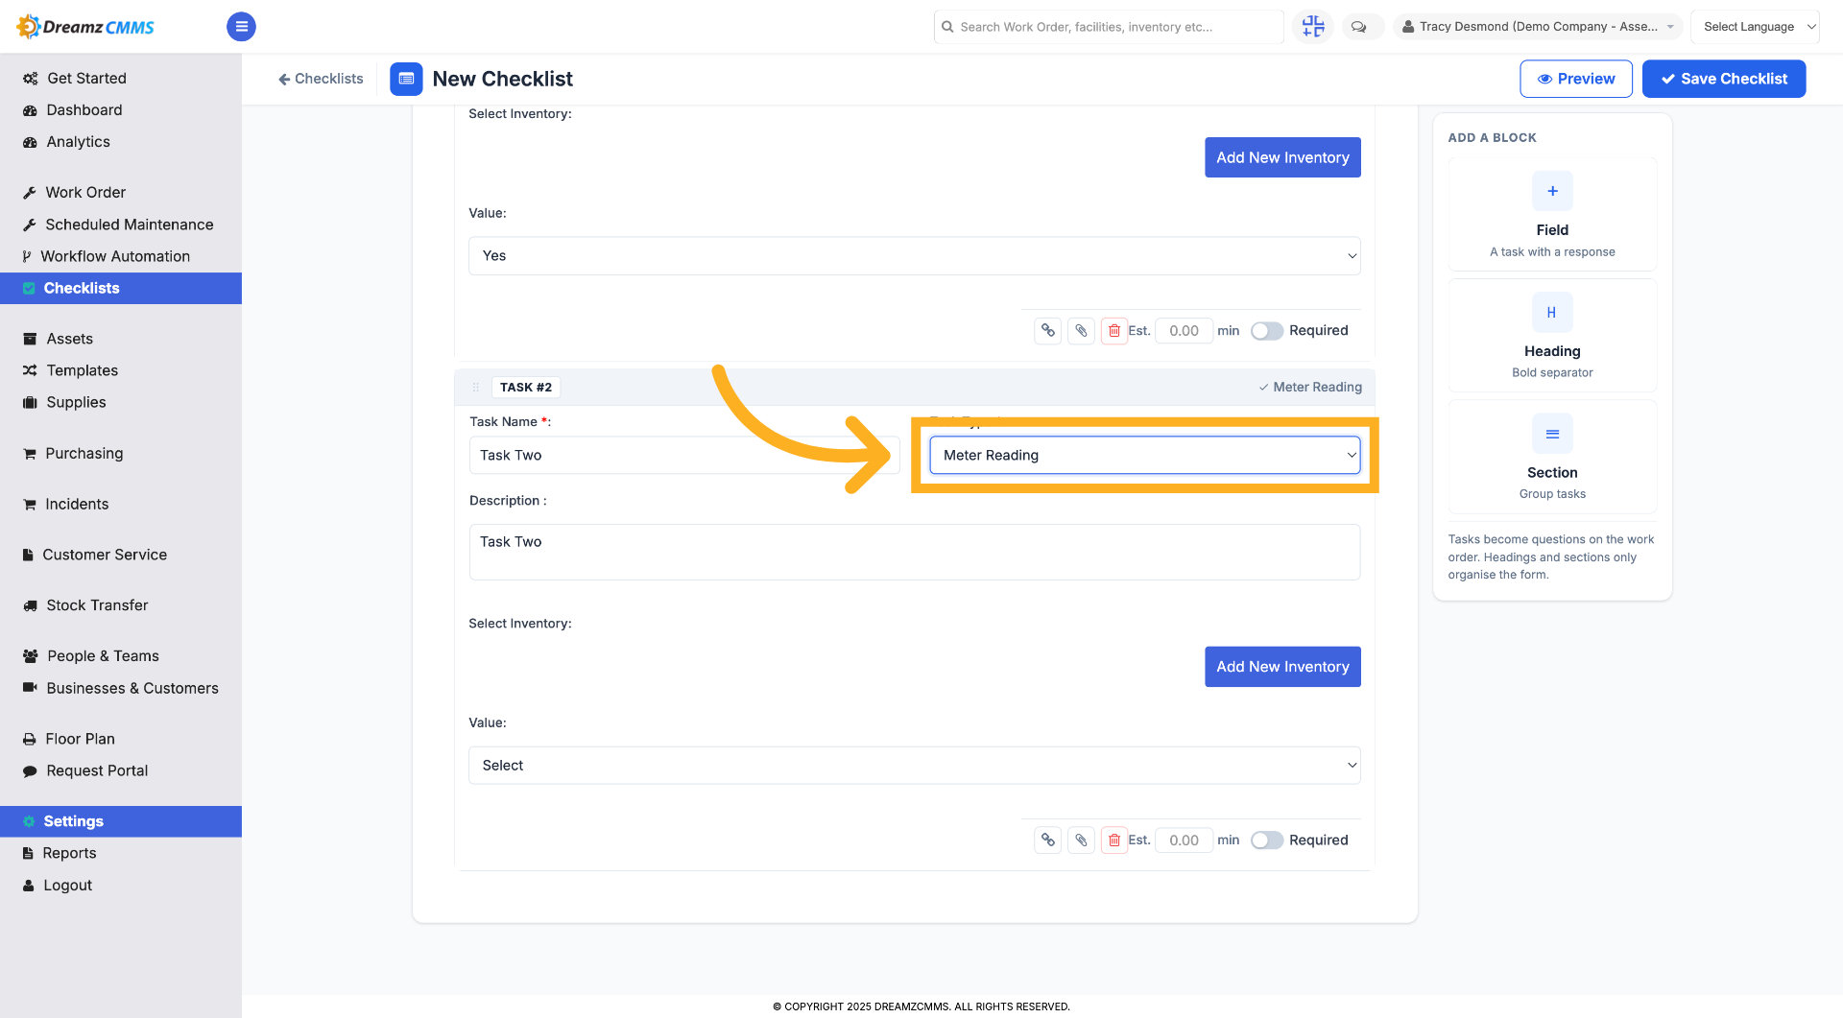Click Add New Inventory in Task #2

tap(1282, 667)
